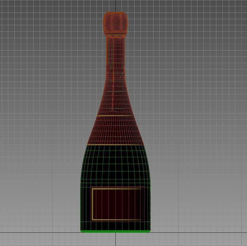This screenshot has height=246, width=247.
Task: Click the upper gold stripe on foil
Action: pyautogui.click(x=115, y=116)
